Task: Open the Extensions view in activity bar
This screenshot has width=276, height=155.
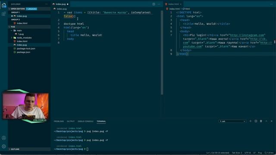Action: click(x=4, y=14)
